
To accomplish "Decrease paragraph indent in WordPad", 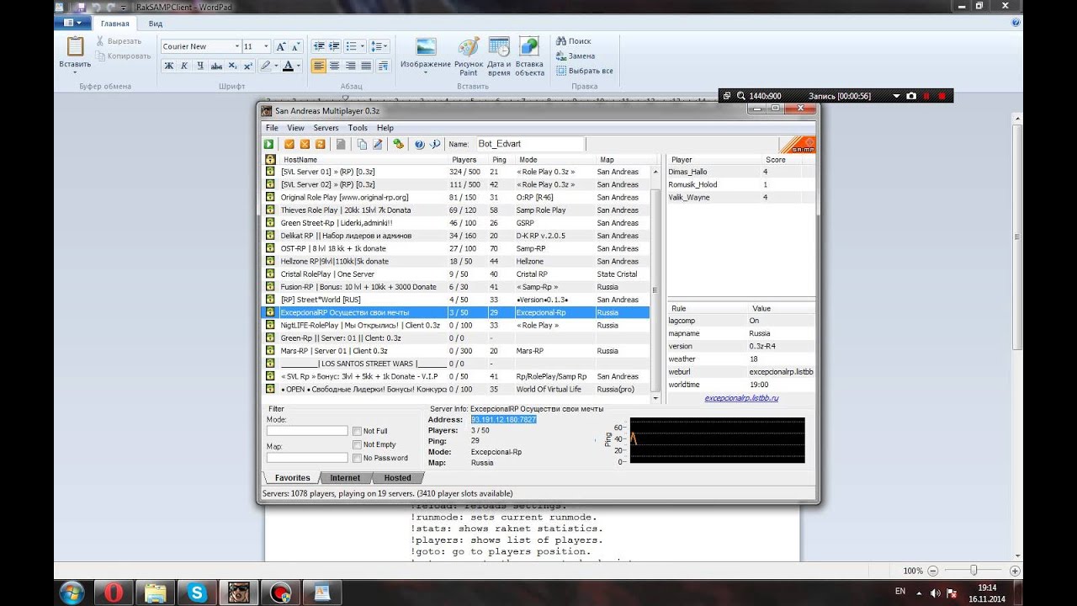I will tap(319, 46).
